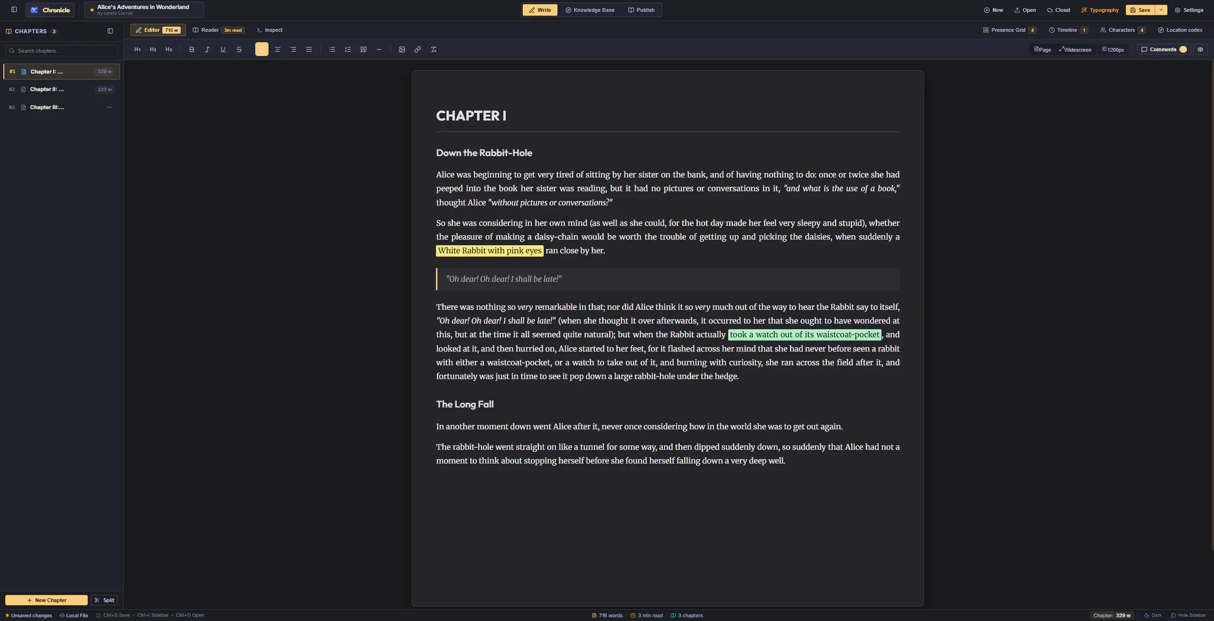This screenshot has width=1214, height=621.
Task: Switch to Widescreen layout mode
Action: coord(1075,49)
